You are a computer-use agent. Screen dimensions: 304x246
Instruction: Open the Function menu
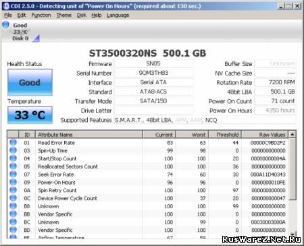(x=41, y=16)
